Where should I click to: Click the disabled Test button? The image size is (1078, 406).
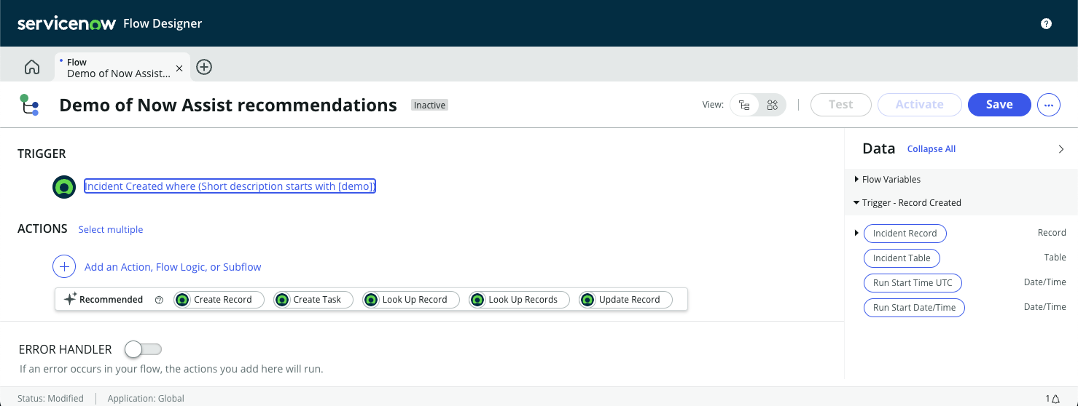[x=840, y=105]
